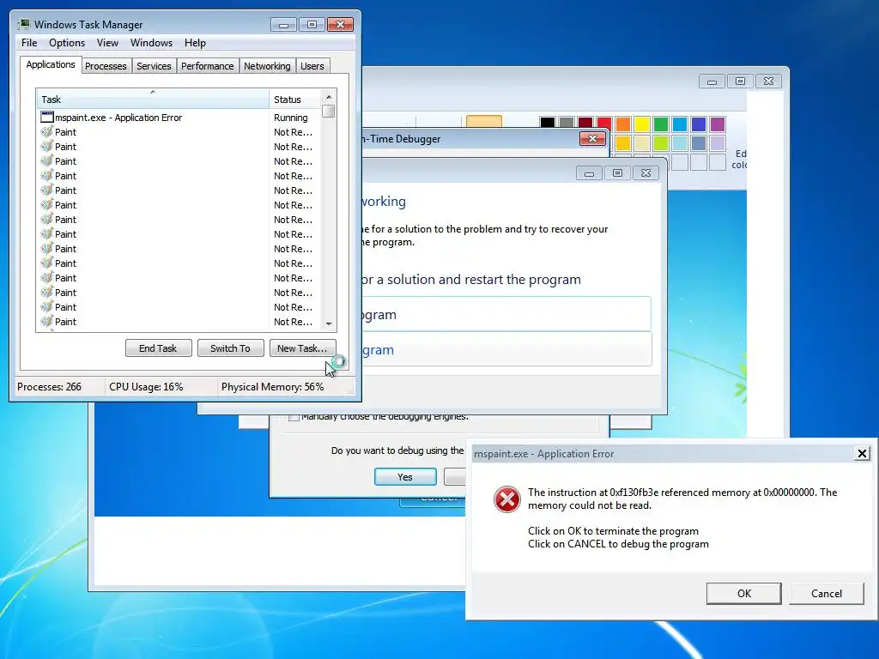
Task: Close the mspaint.exe Application Error dialog
Action: pyautogui.click(x=862, y=453)
